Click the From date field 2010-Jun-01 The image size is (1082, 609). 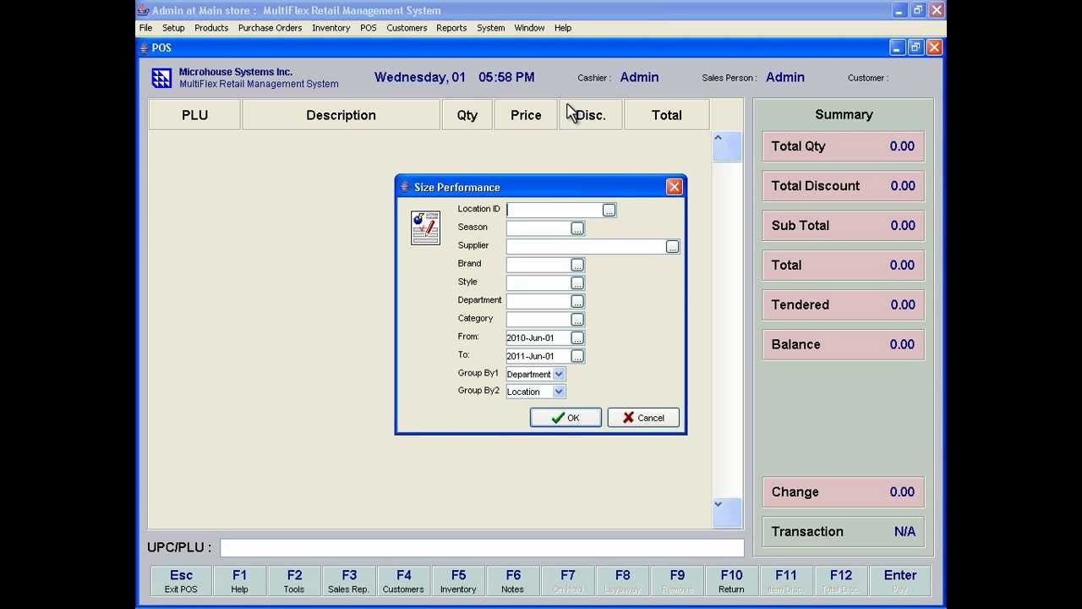(x=538, y=337)
